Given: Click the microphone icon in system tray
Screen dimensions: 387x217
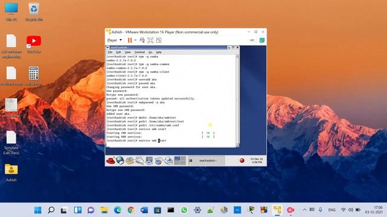Looking at the screenshot, I should (x=320, y=210).
